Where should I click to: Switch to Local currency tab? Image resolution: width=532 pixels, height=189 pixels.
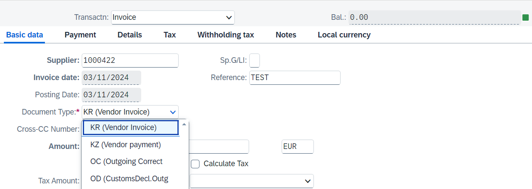[x=344, y=35]
